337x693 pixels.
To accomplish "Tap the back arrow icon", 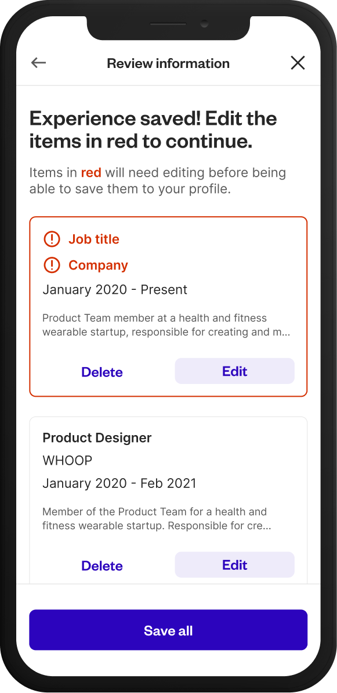I will (38, 63).
